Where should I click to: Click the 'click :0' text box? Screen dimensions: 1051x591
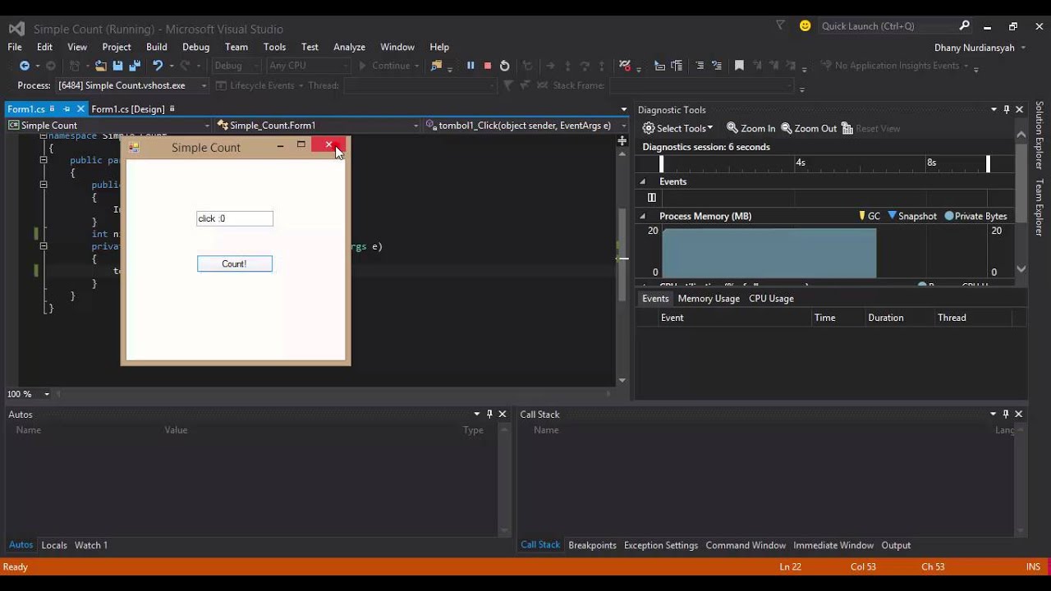click(234, 218)
